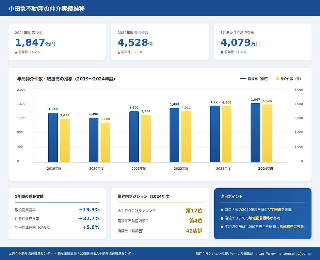Image resolution: width=320 pixels, height=260 pixels.
Task: Click the highlighted 高価格帯に強み text
Action: (x=292, y=227)
